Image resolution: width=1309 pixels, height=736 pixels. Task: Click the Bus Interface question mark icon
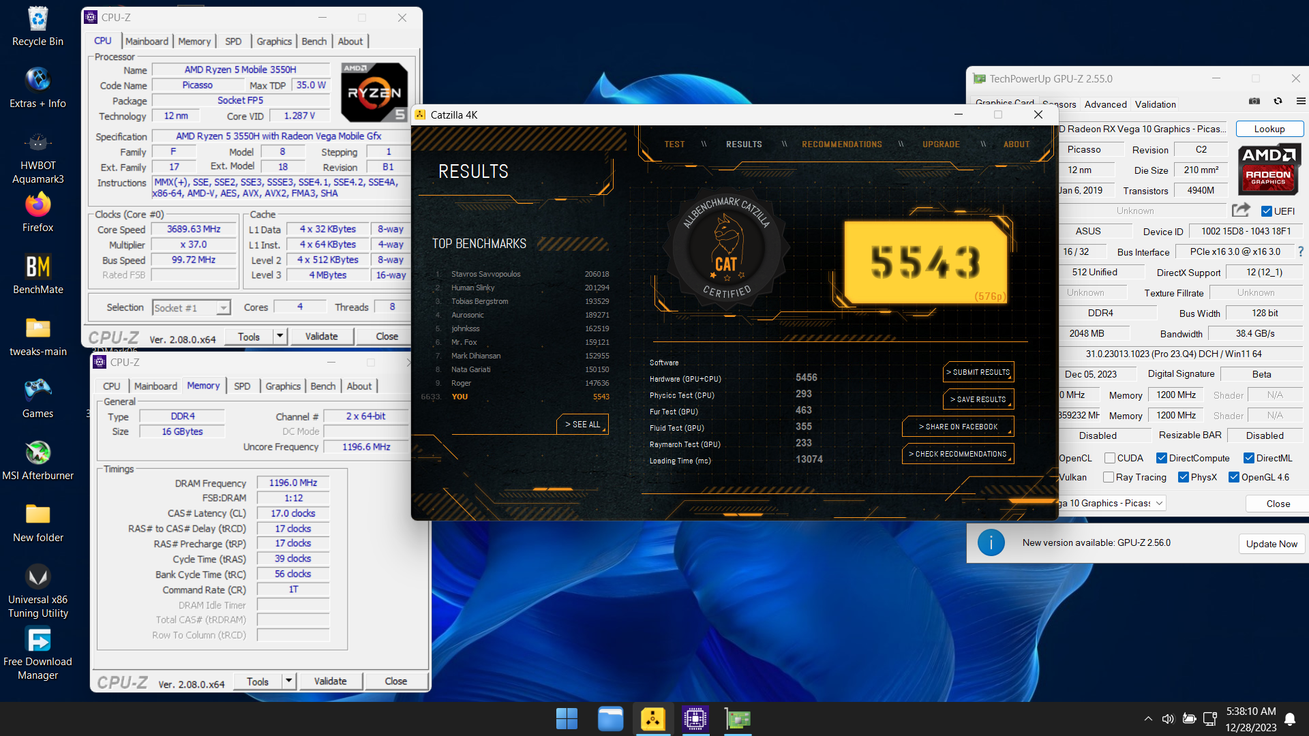click(x=1301, y=251)
